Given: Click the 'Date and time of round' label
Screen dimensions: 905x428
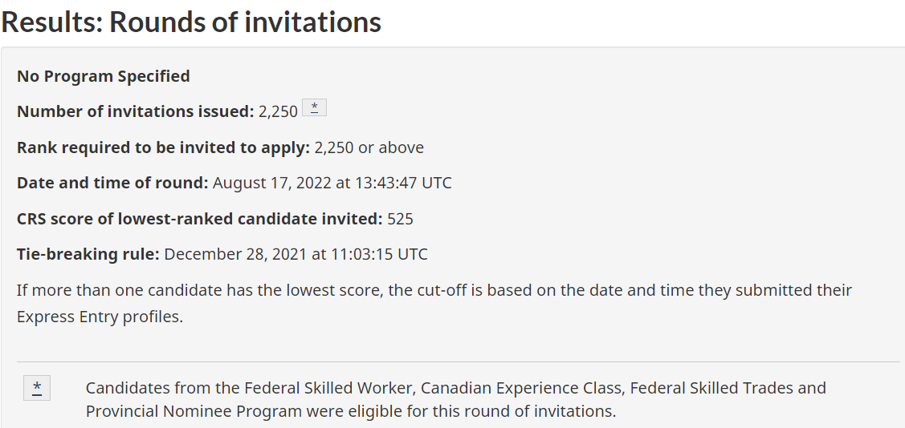Looking at the screenshot, I should 112,183.
